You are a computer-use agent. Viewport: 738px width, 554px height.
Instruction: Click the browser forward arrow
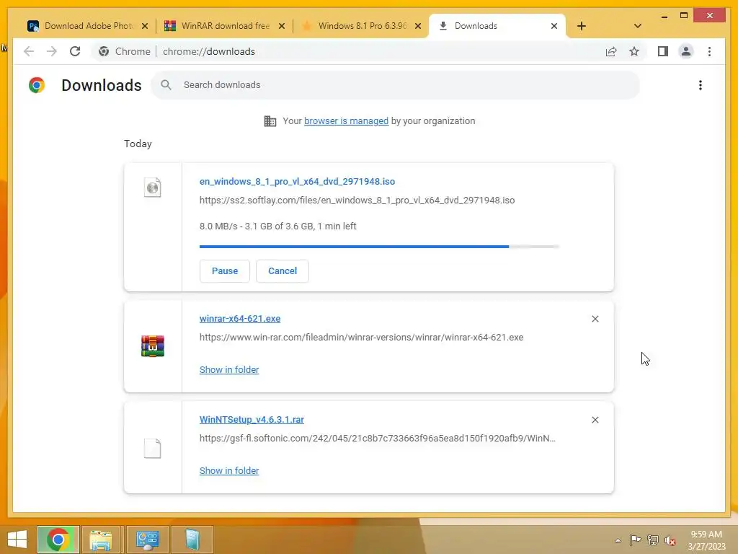click(52, 51)
